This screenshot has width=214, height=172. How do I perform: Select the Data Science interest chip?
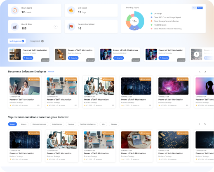click(x=57, y=124)
